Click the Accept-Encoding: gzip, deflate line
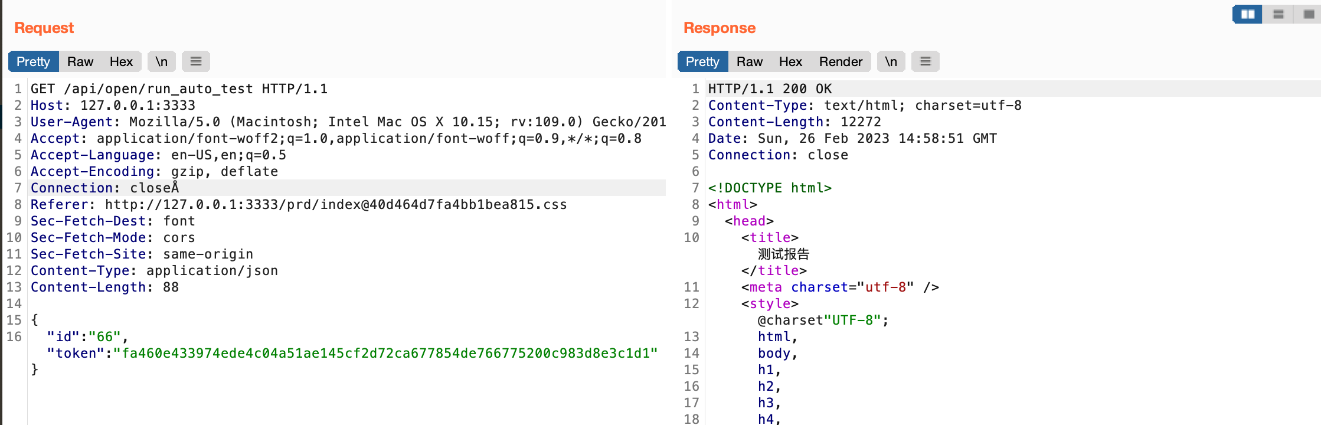Viewport: 1321px width, 425px height. tap(154, 171)
